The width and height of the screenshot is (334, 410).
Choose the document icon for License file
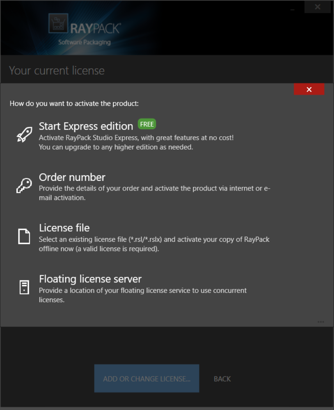click(24, 236)
